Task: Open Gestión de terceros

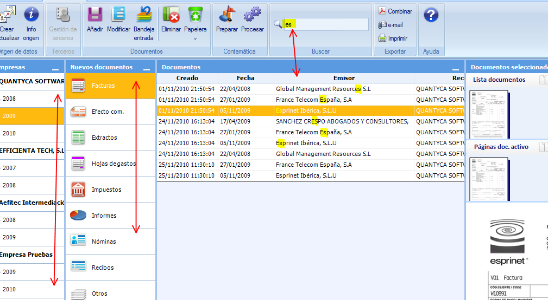Action: 63,24
